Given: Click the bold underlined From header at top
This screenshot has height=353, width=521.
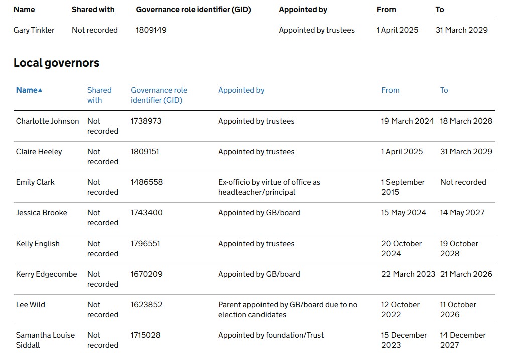Looking at the screenshot, I should (x=386, y=10).
